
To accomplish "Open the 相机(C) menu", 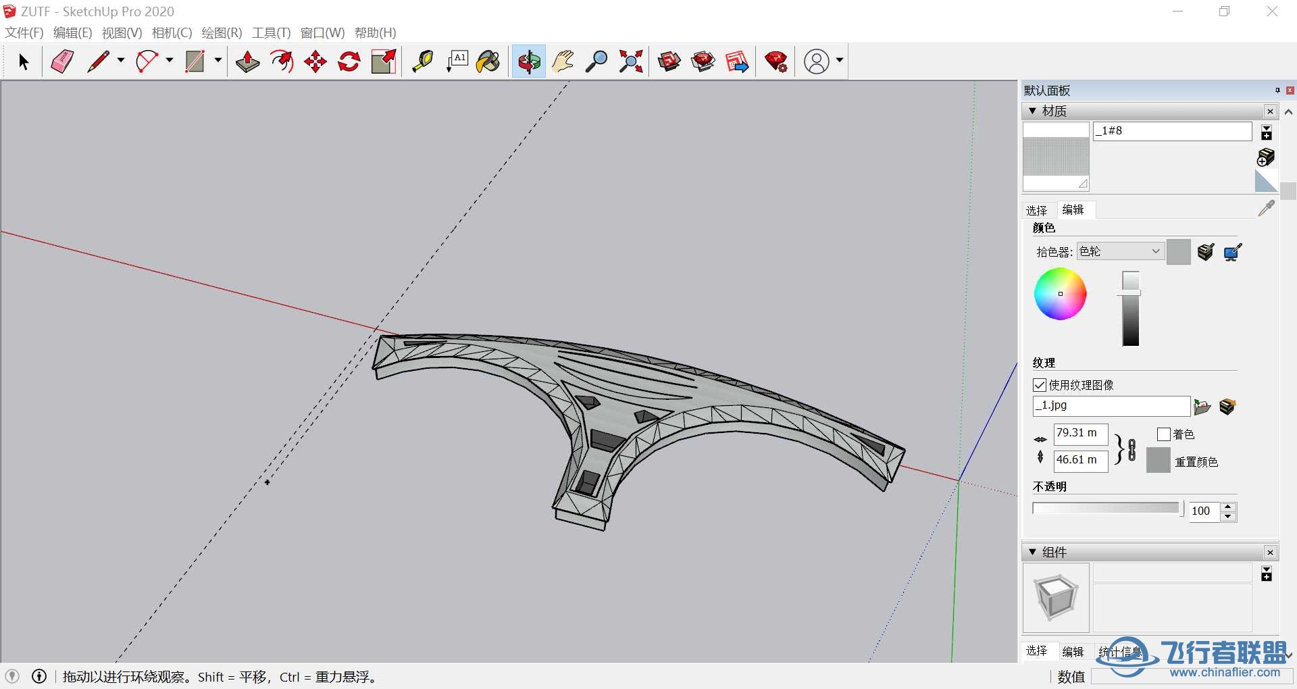I will [x=172, y=32].
